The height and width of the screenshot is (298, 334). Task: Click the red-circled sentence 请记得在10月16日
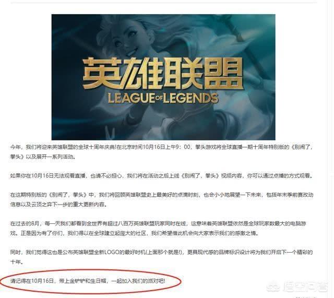[x=88, y=281]
